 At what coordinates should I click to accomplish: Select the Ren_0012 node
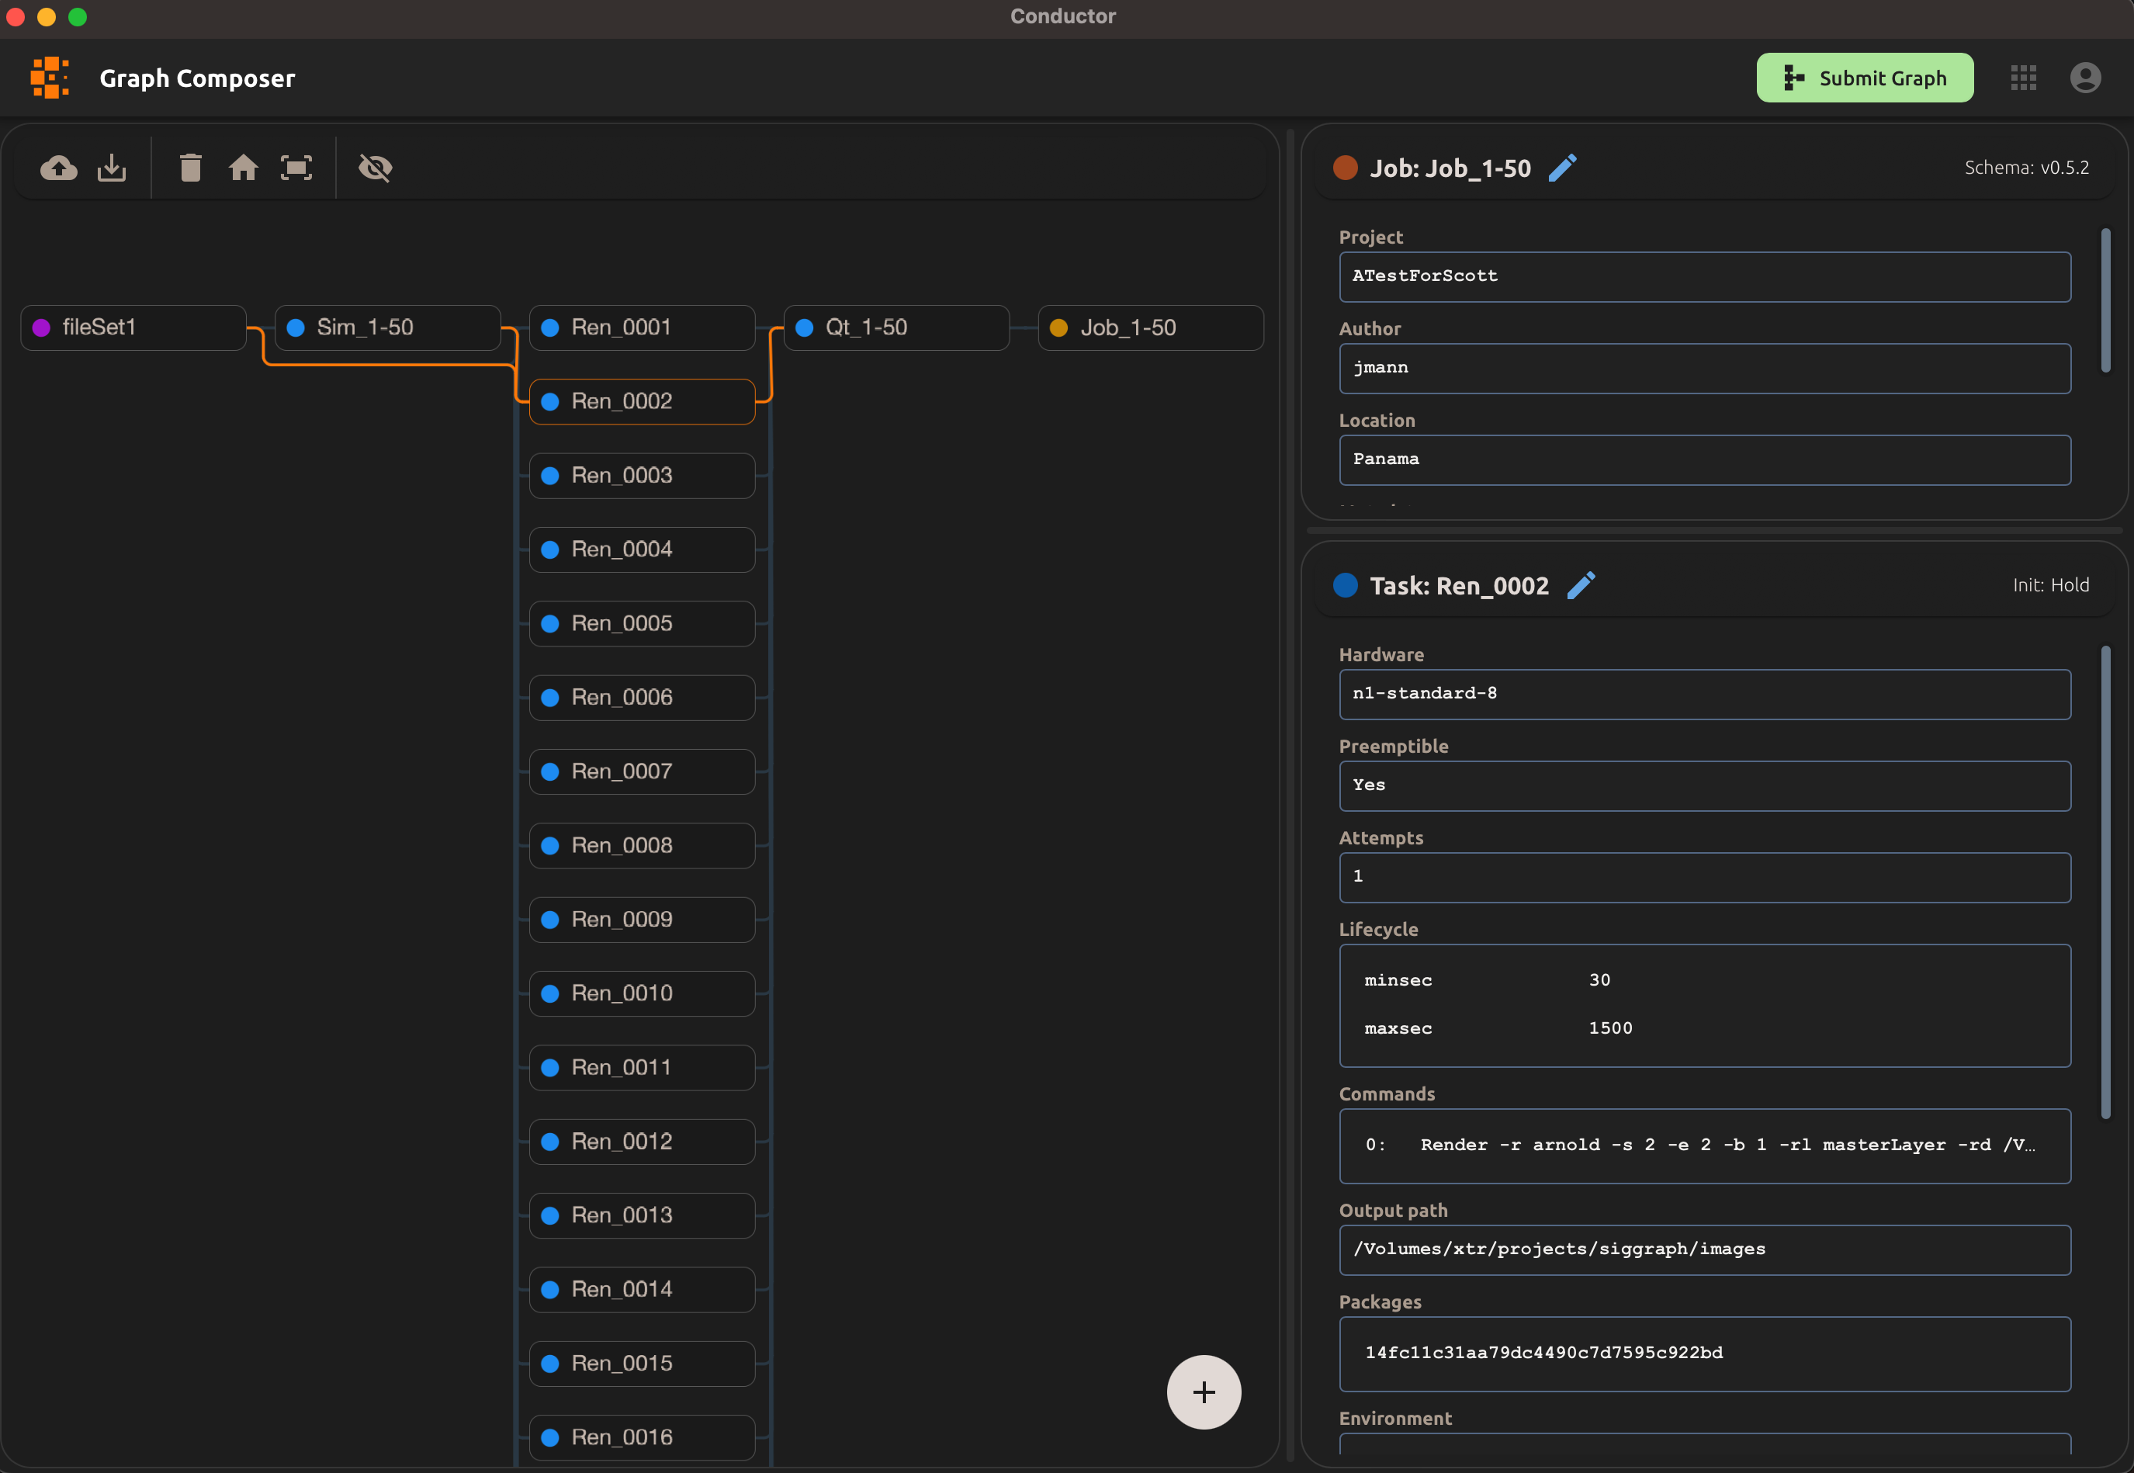pyautogui.click(x=642, y=1142)
